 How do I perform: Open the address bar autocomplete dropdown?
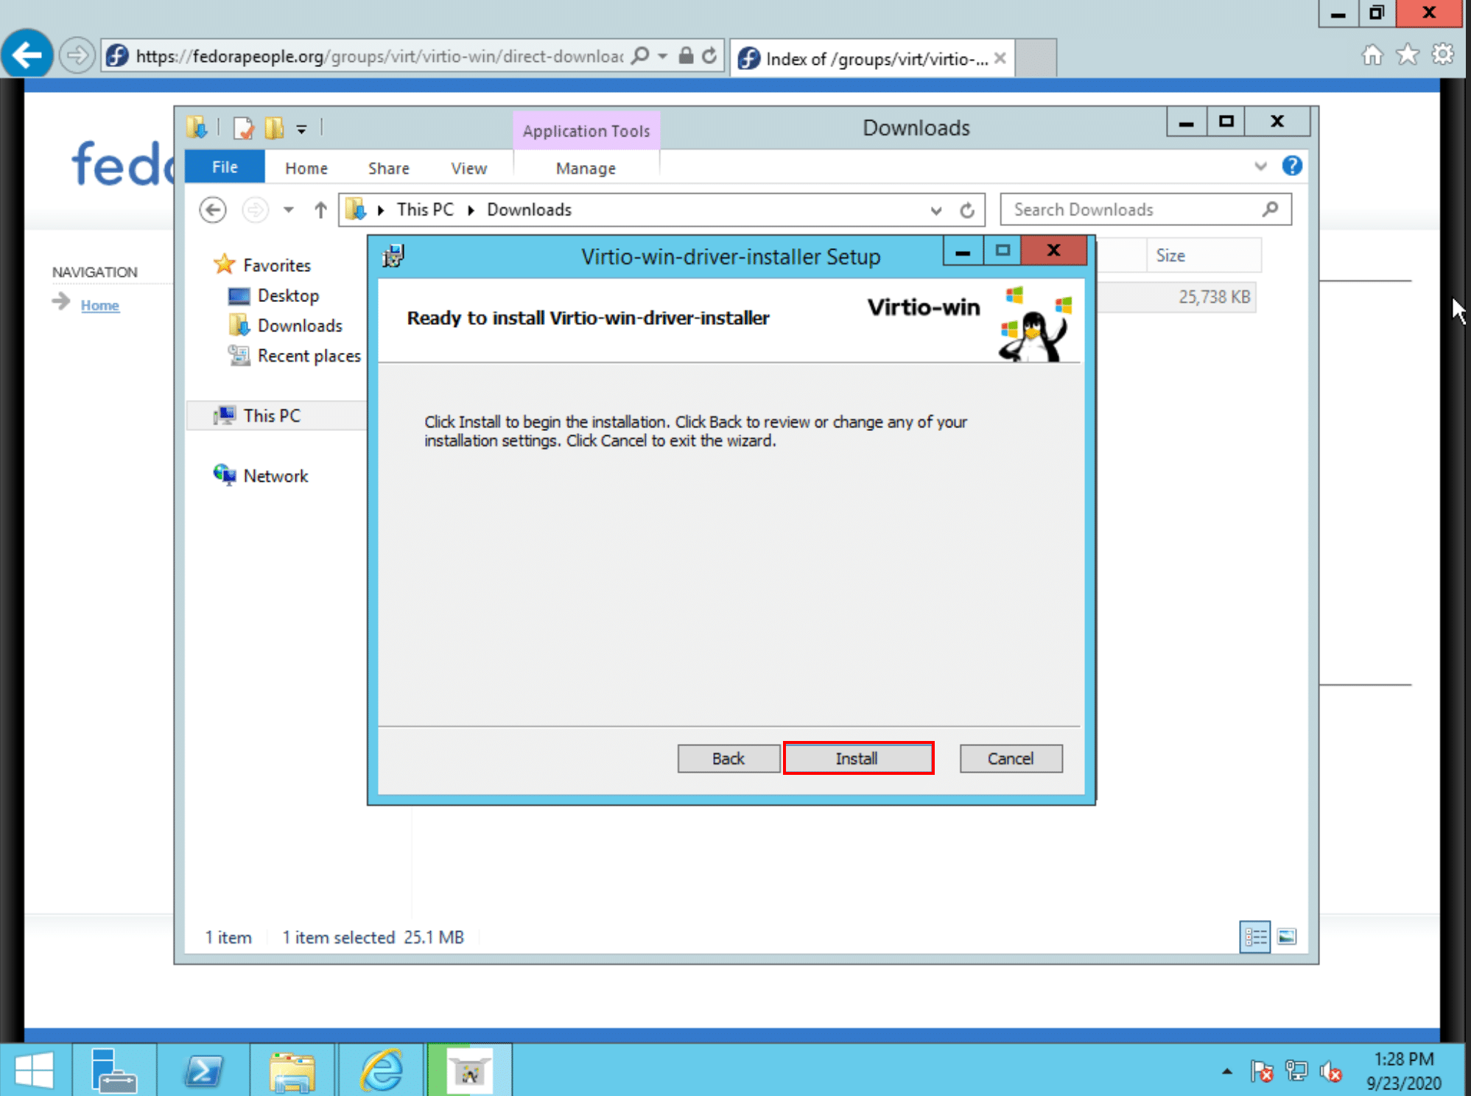663,56
